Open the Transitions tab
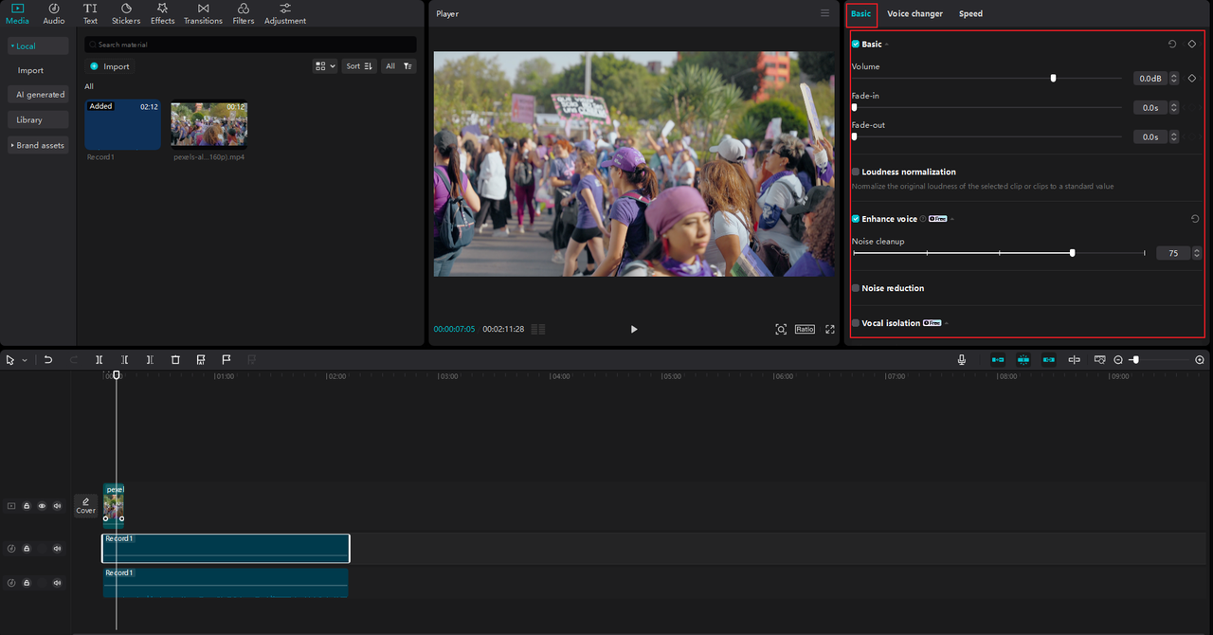Screen dimensions: 1213x635 tap(203, 13)
